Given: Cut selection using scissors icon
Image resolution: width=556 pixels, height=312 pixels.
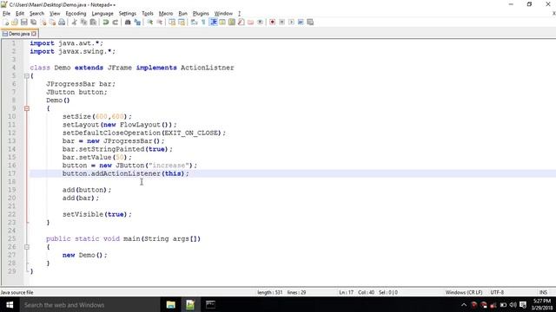Looking at the screenshot, I should coord(74,23).
